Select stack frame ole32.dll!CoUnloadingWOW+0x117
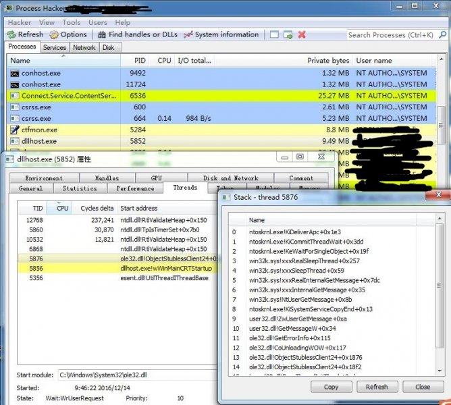Viewport: 451px width, 405px height. pos(298,348)
